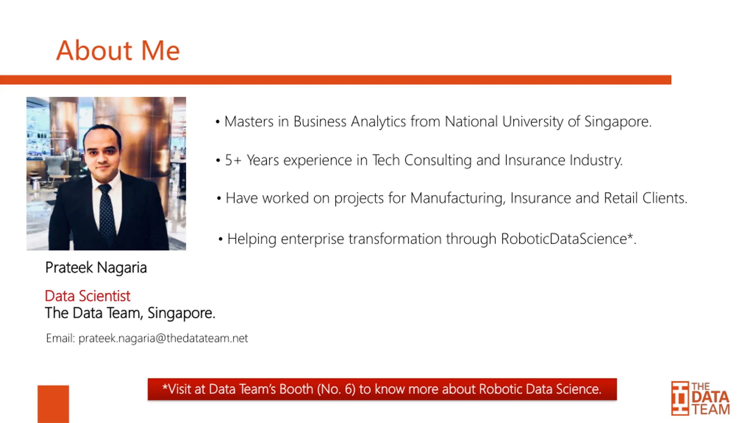Open the prateek.nagaria@thedatateam.net email address
753x423 pixels.
click(x=163, y=338)
